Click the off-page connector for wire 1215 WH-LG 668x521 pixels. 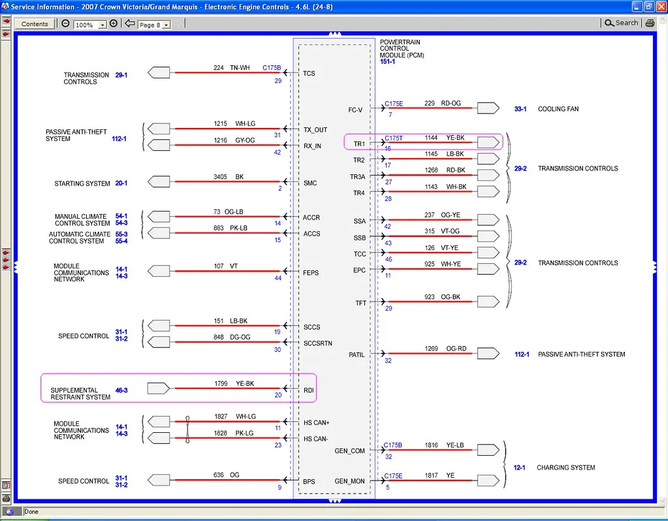(159, 129)
